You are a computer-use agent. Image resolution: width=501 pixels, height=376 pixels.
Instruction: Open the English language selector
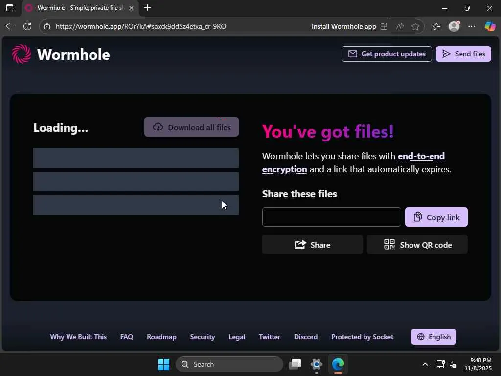coord(433,337)
